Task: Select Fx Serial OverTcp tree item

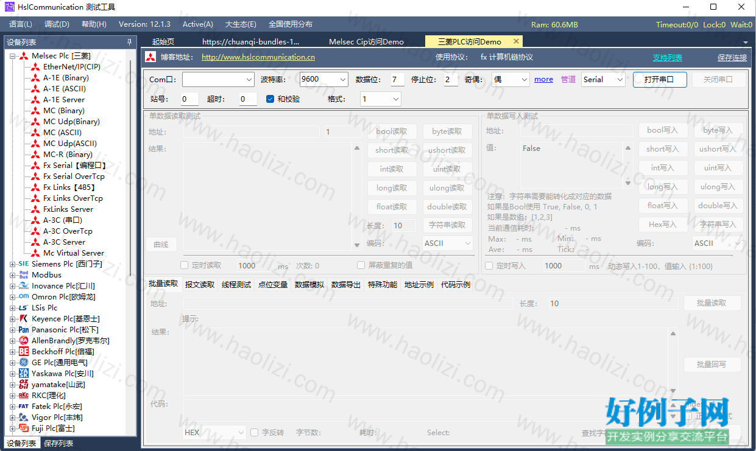Action: pos(74,177)
